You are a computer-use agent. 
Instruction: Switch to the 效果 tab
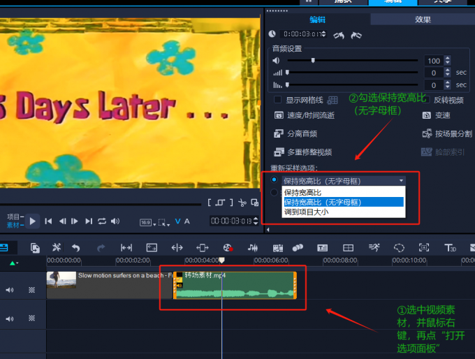pyautogui.click(x=423, y=20)
